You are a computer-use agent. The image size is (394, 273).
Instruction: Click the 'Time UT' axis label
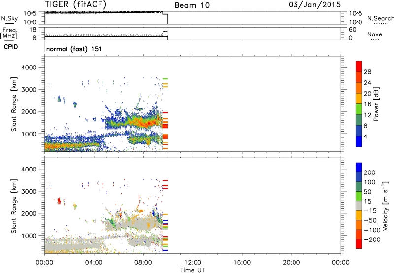[x=193, y=270]
